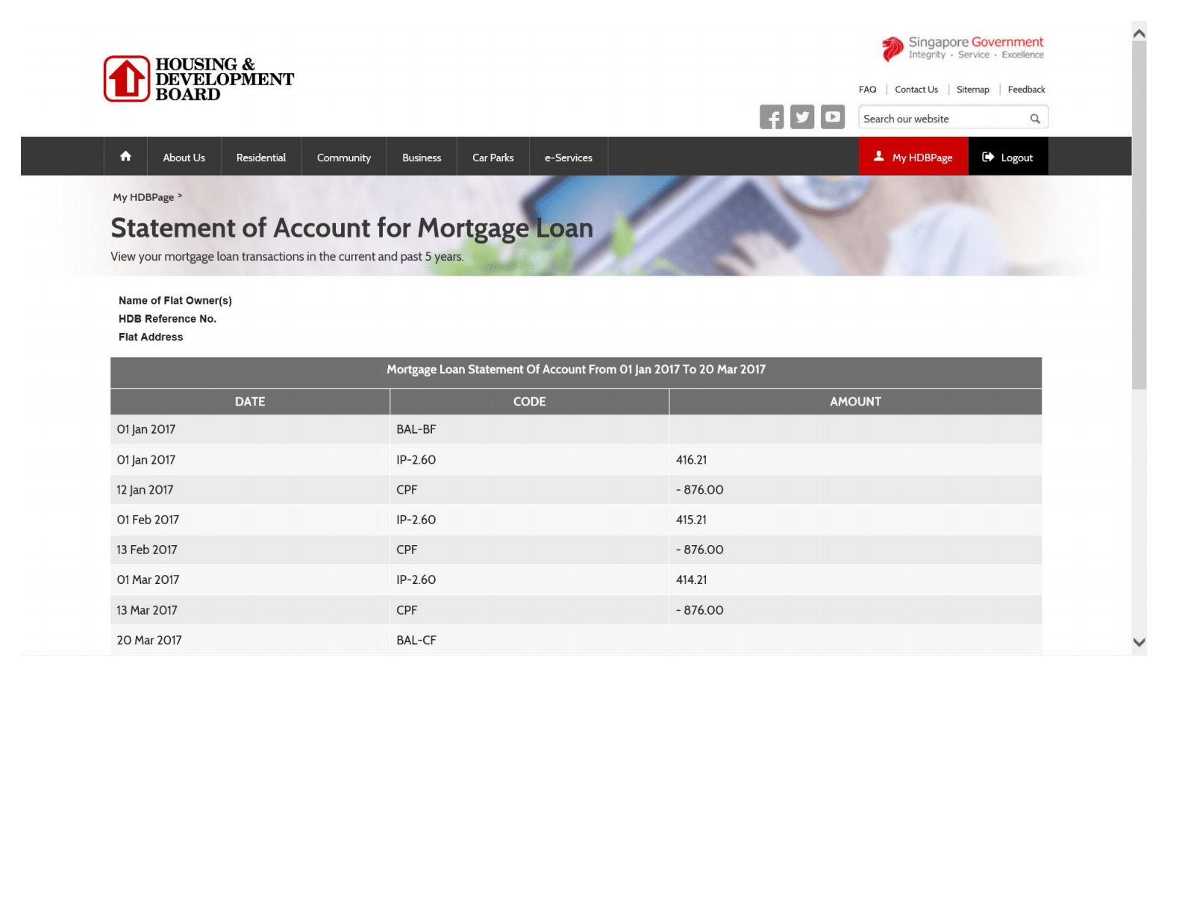Select IP-2.60 code in 01 Feb 2017 row
Viewport: 1182px width, 914px height.
[x=530, y=520]
